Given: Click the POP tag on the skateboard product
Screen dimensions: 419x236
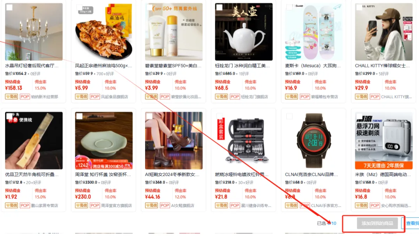Looking at the screenshot, I should (x=305, y=96).
